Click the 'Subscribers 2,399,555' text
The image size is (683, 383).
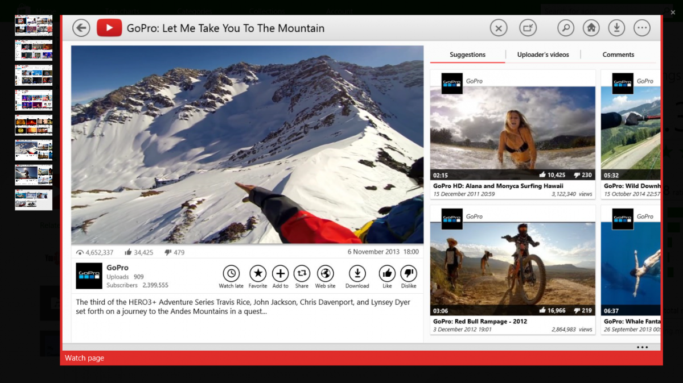[x=137, y=285]
